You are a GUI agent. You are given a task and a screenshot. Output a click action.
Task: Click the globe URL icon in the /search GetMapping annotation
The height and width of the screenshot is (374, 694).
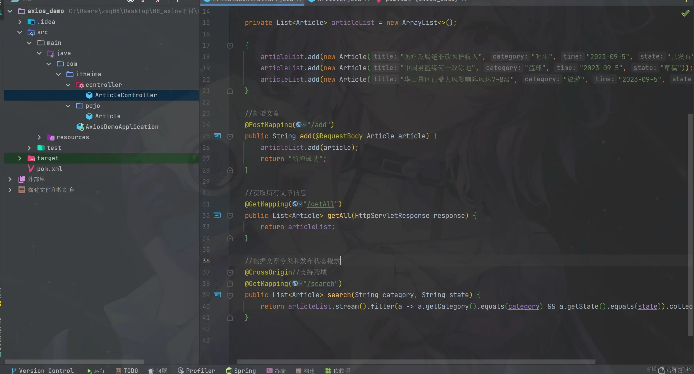tap(295, 284)
